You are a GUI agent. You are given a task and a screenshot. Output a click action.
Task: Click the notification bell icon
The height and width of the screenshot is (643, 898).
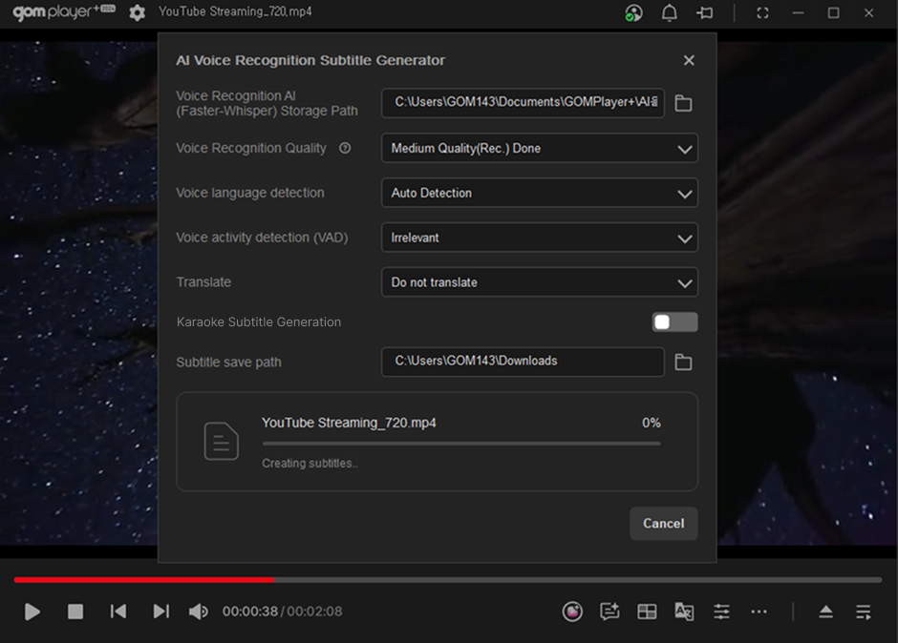(670, 13)
